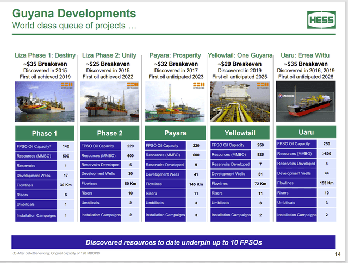Click Phase 2 Flowlines value 80 Km
The height and width of the screenshot is (263, 348).
tap(130, 183)
